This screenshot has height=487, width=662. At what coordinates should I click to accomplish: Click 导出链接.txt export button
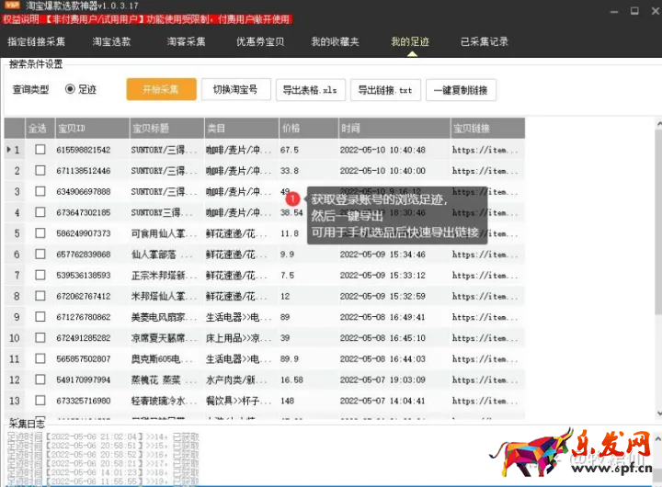(385, 90)
